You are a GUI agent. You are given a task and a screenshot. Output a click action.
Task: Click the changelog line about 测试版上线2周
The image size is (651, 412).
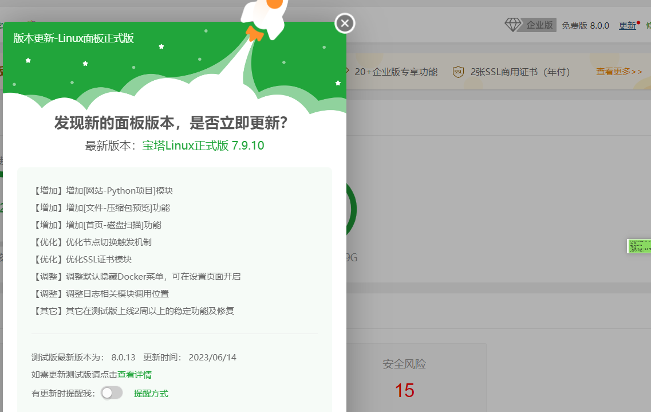click(x=133, y=311)
